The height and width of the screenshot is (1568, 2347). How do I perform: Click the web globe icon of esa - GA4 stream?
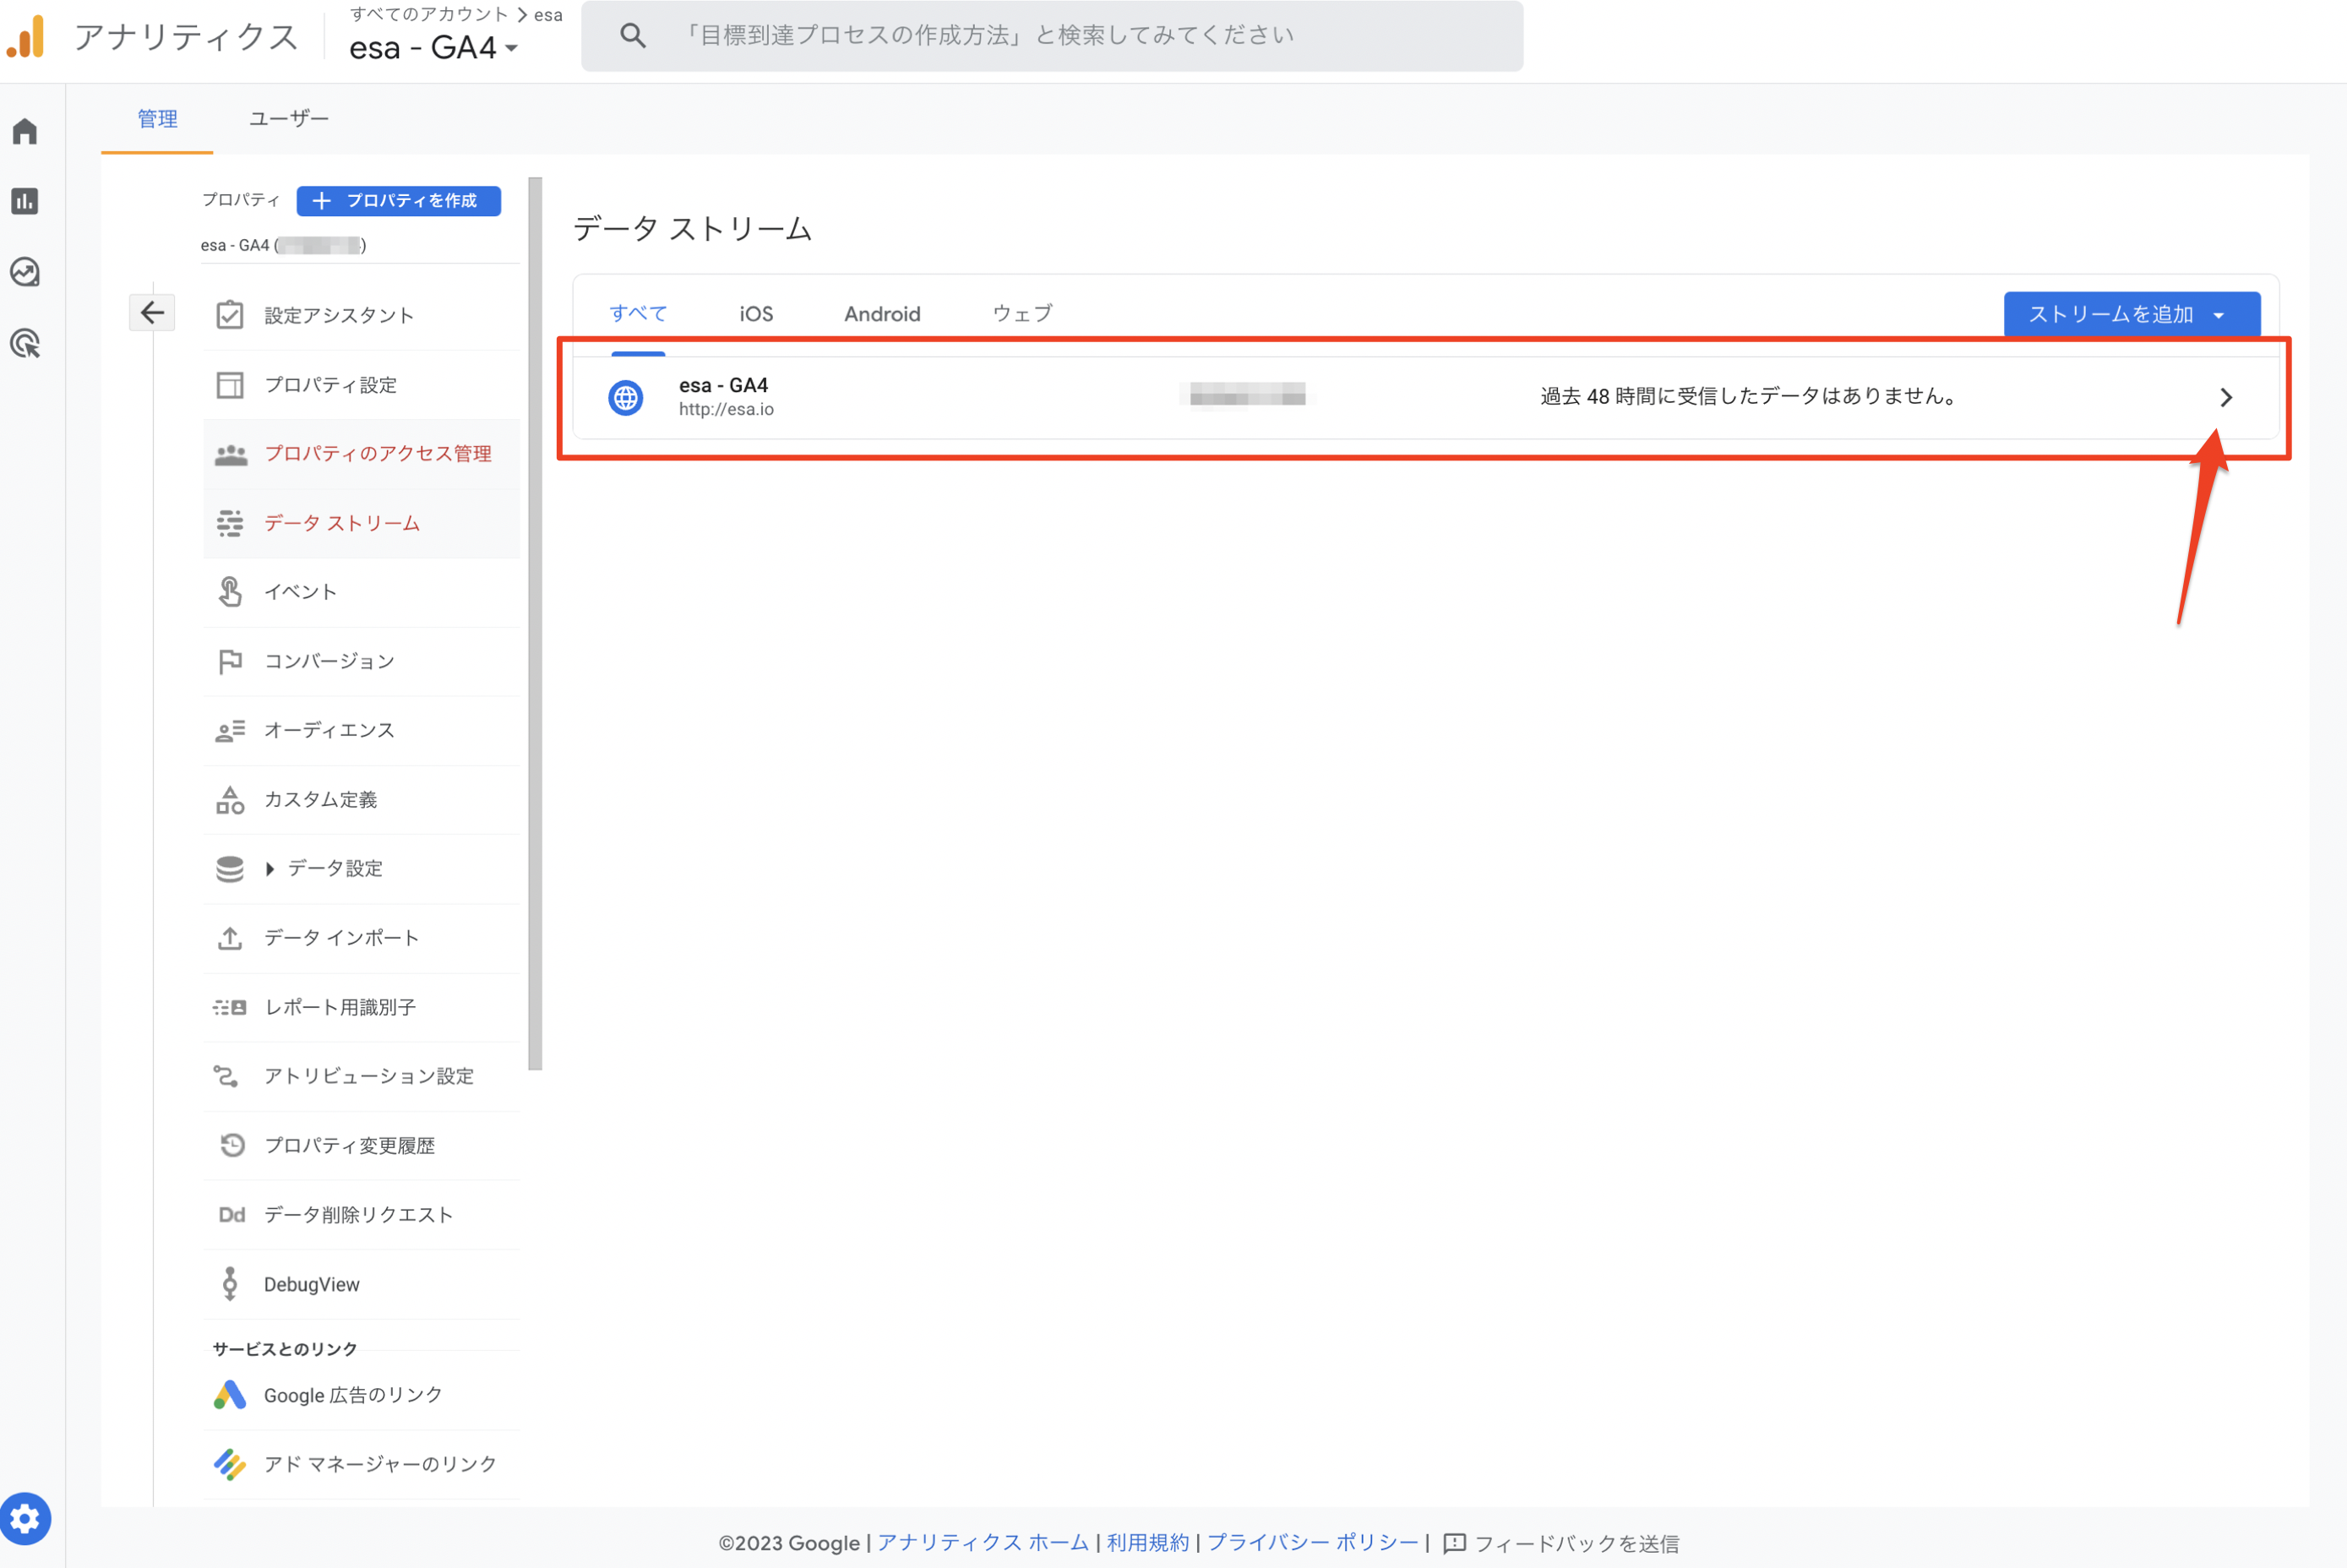point(626,398)
